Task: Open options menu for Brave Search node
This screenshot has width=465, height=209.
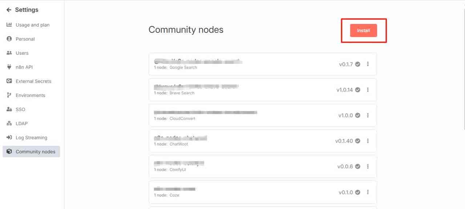Action: point(368,90)
